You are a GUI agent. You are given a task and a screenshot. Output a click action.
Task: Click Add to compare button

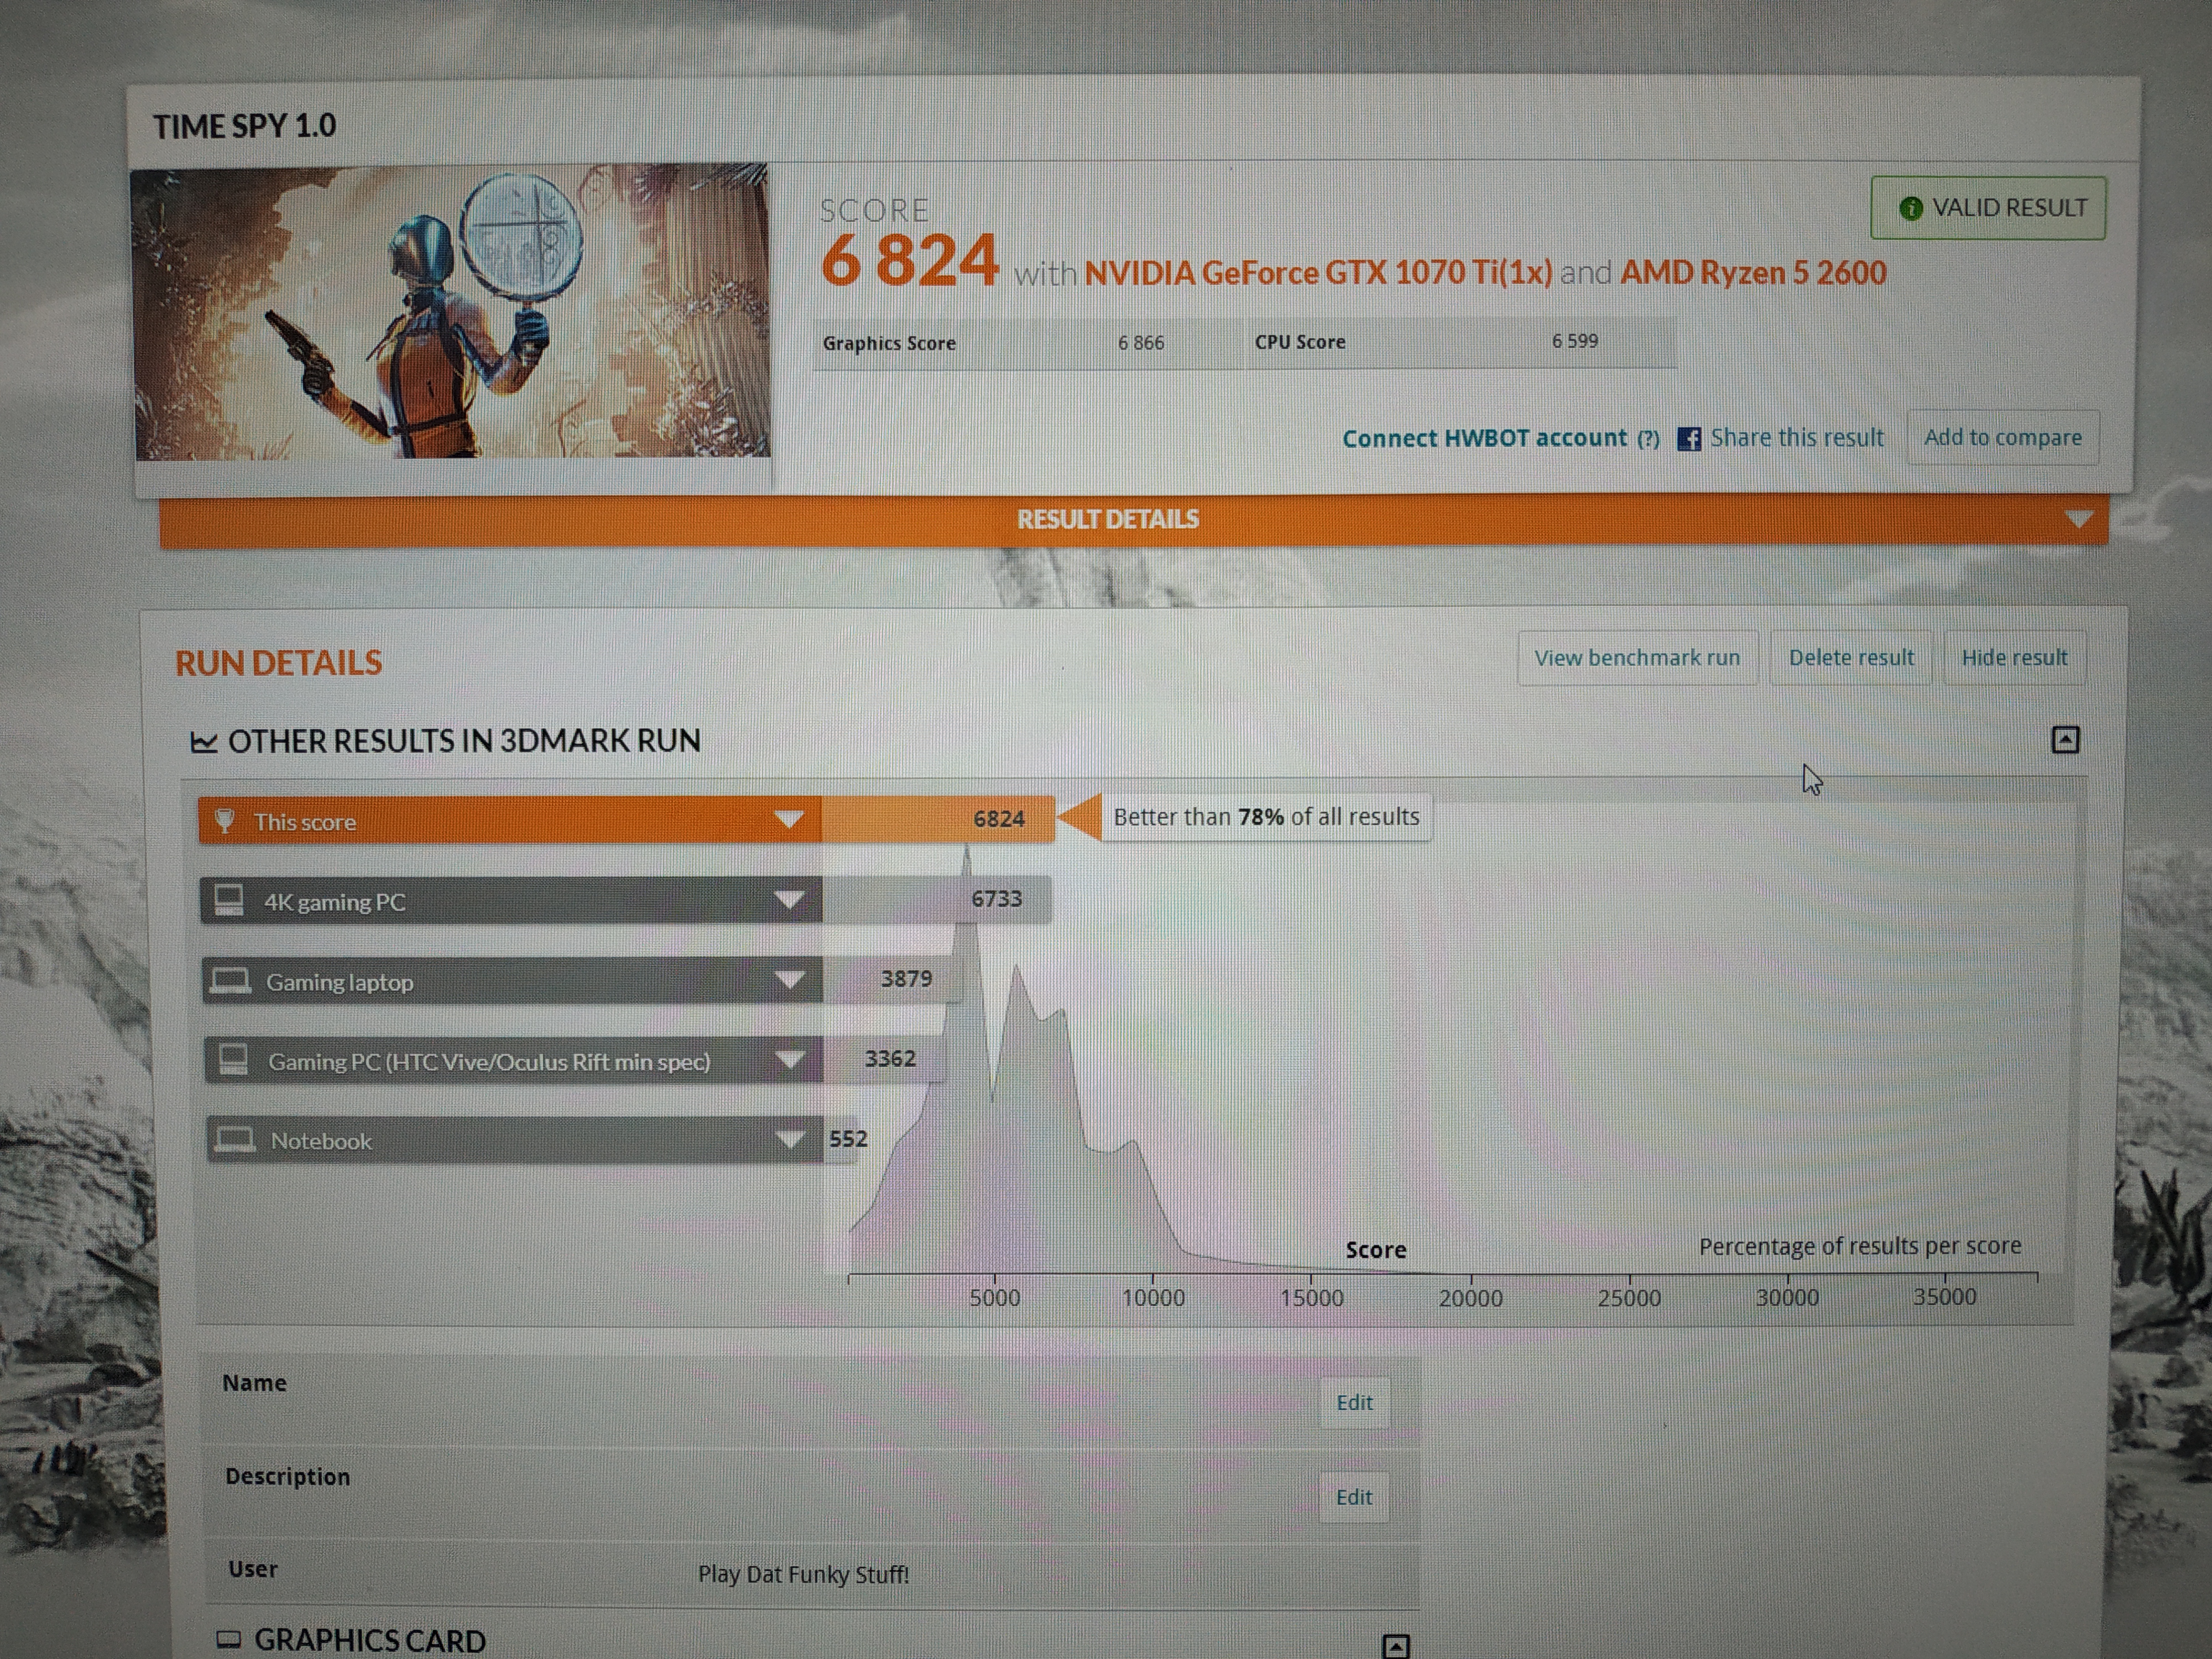point(2002,437)
